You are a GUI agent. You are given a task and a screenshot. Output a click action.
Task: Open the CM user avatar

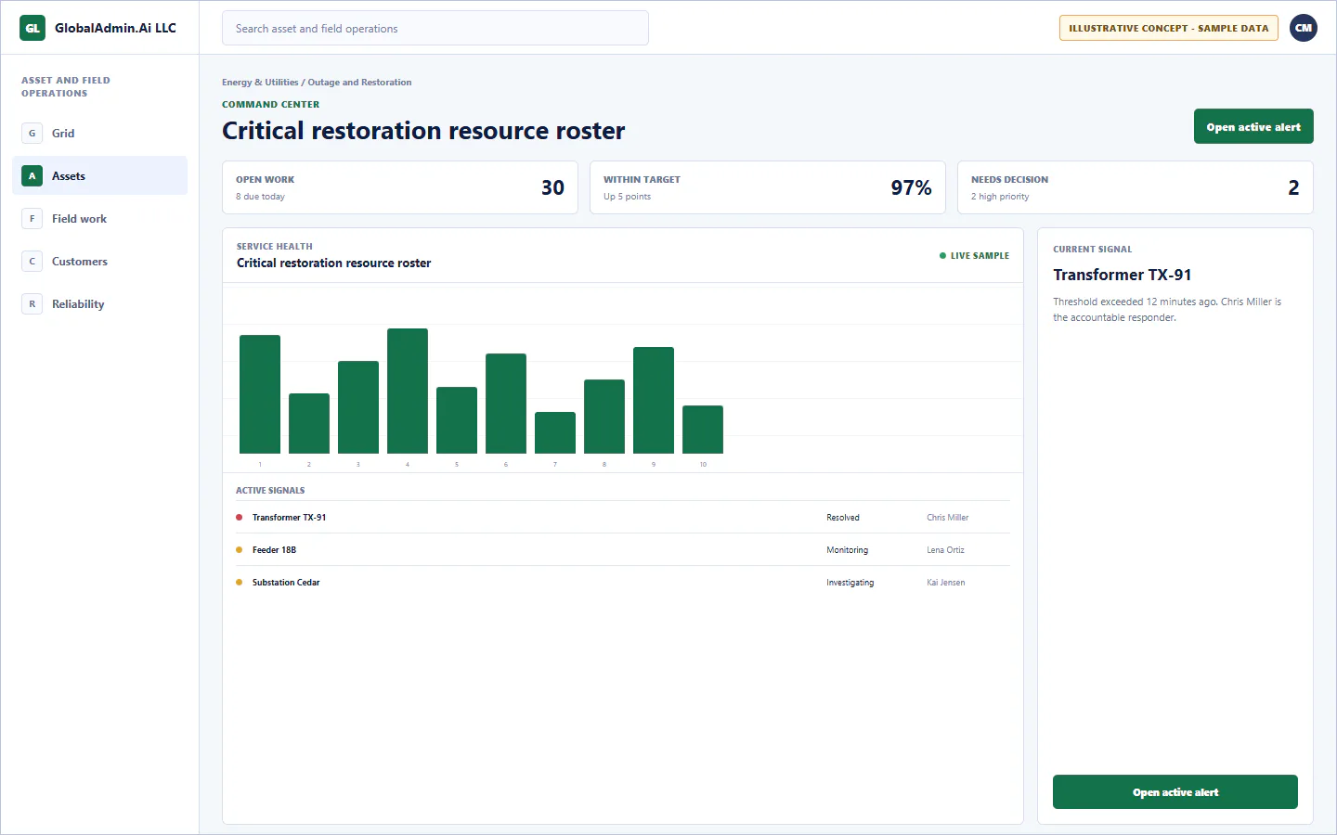(1304, 28)
